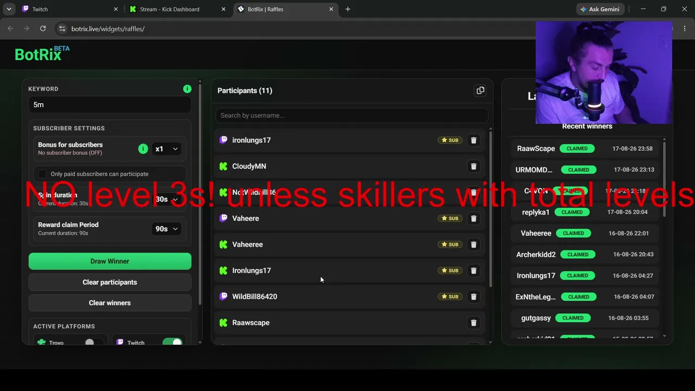695x391 pixels.
Task: Expand the 90s reward claim period dropdown
Action: tap(167, 229)
